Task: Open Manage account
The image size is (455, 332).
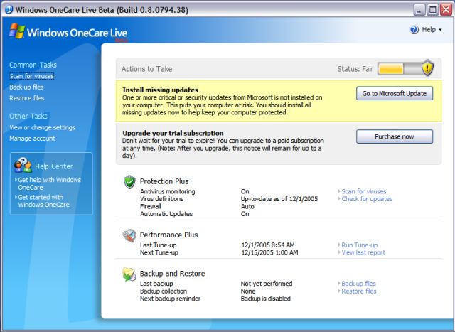Action: (32, 139)
